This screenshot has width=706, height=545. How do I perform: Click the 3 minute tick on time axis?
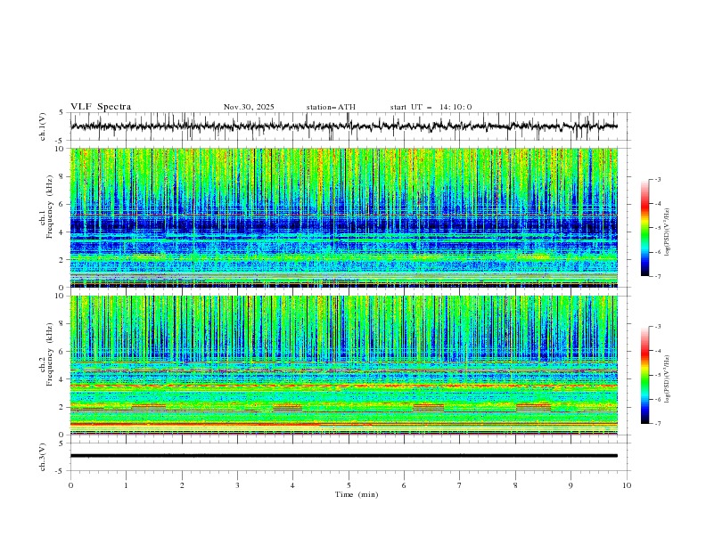pos(237,484)
